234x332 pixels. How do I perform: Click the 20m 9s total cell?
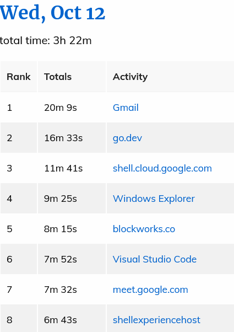pyautogui.click(x=72, y=108)
